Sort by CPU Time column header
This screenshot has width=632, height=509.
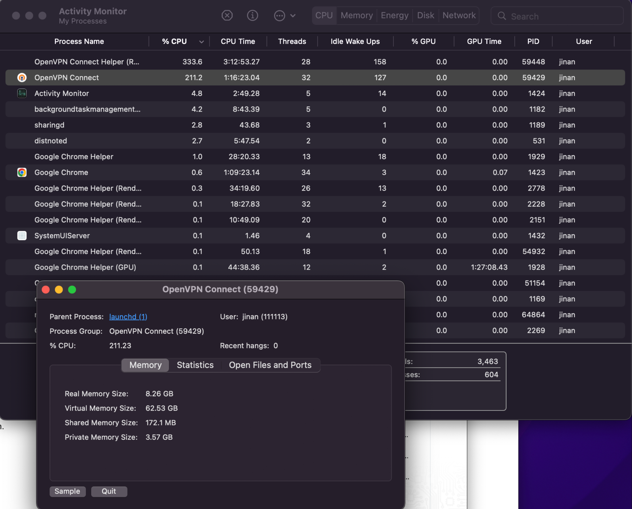(x=238, y=41)
